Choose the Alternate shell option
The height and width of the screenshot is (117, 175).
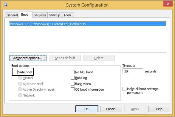pos(20,83)
